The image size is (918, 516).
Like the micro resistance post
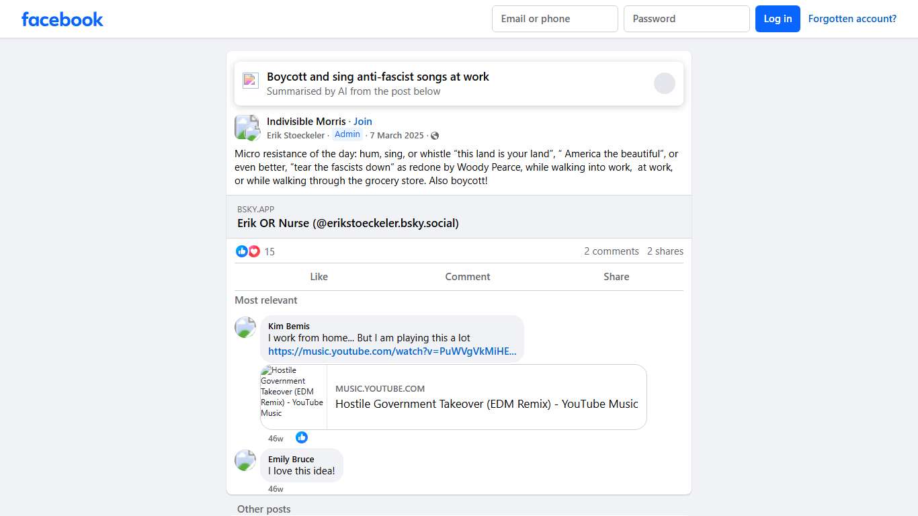click(x=319, y=277)
